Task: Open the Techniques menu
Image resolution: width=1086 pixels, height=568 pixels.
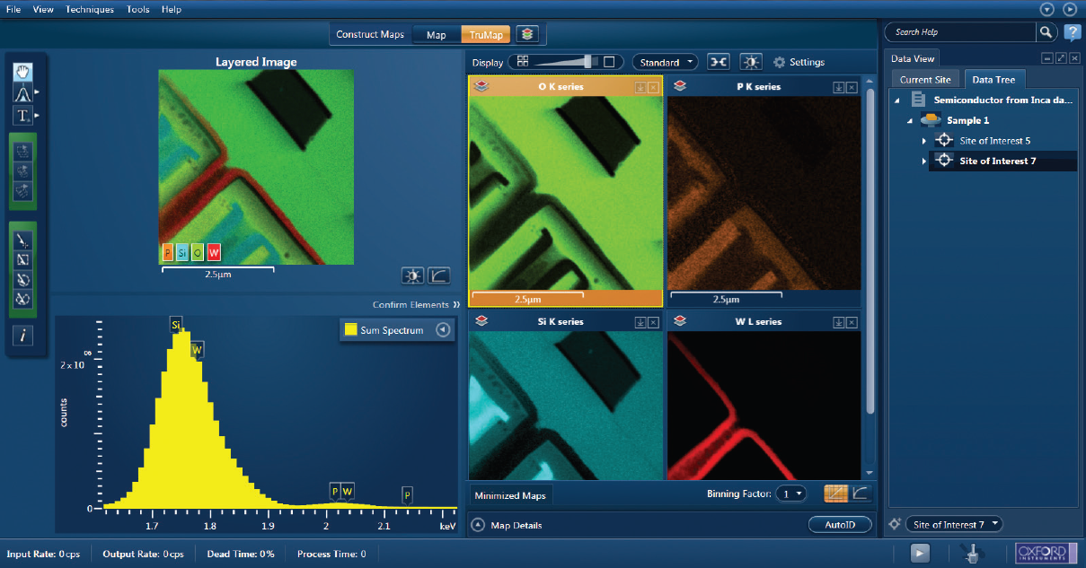Action: (90, 9)
